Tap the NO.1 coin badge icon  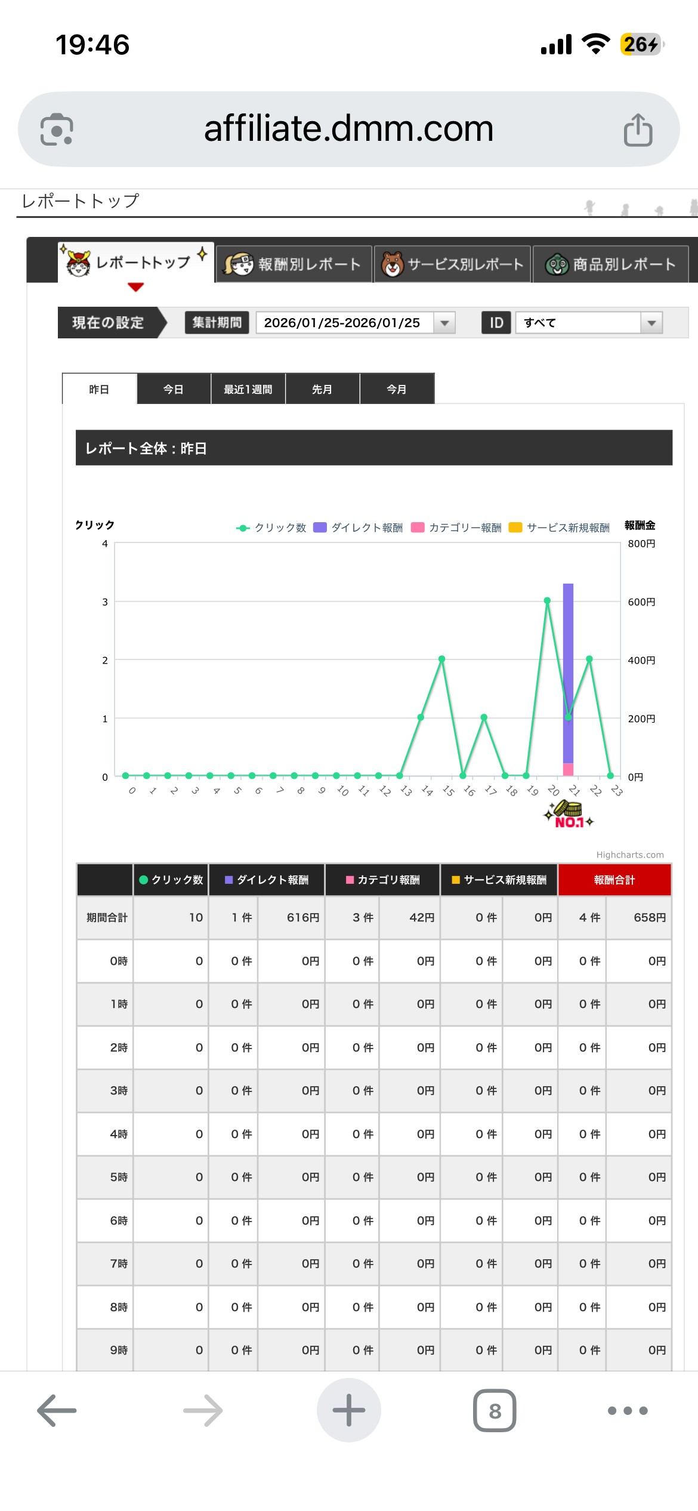[569, 815]
